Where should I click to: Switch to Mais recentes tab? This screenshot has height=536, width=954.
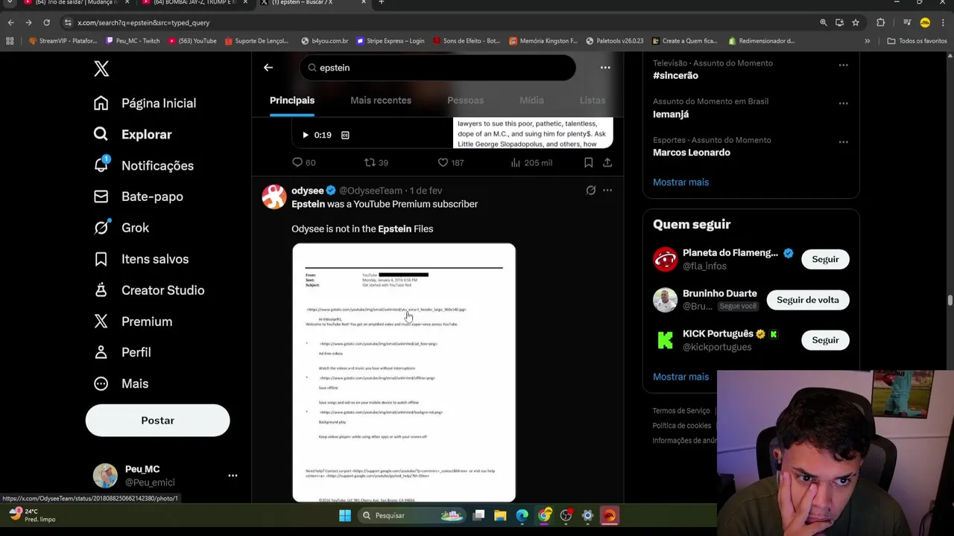[x=381, y=100]
